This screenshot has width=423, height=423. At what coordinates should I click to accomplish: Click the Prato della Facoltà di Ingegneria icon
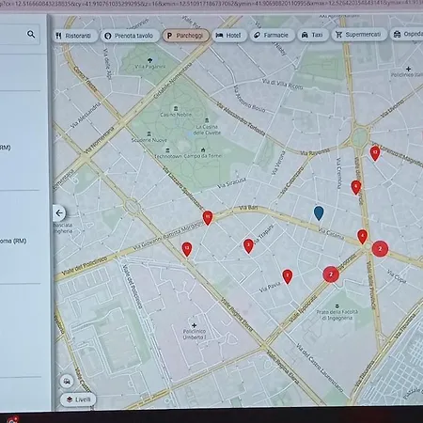click(x=337, y=305)
